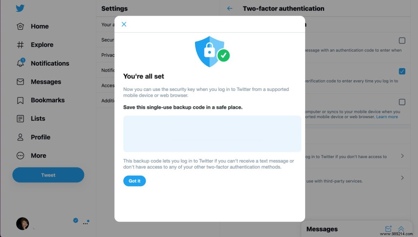This screenshot has height=237, width=418.
Task: Open the Bookmarks icon
Action: [20, 100]
